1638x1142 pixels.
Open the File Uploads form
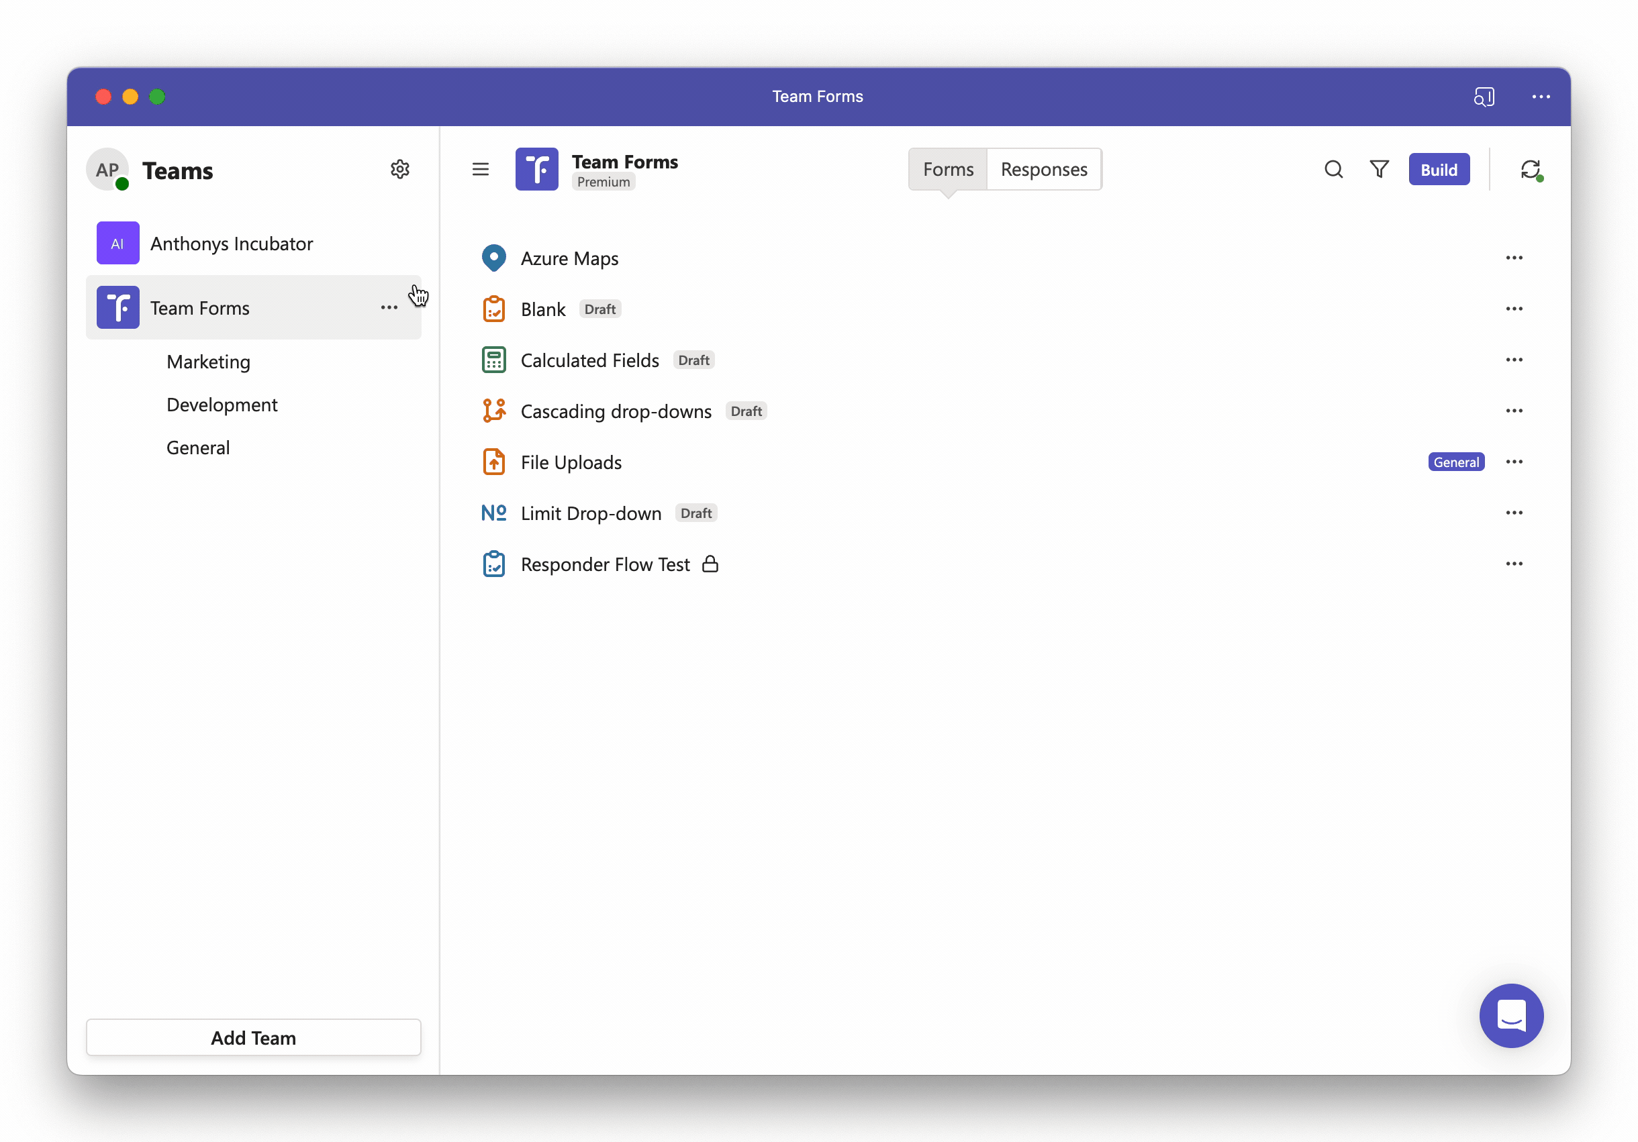click(x=571, y=462)
